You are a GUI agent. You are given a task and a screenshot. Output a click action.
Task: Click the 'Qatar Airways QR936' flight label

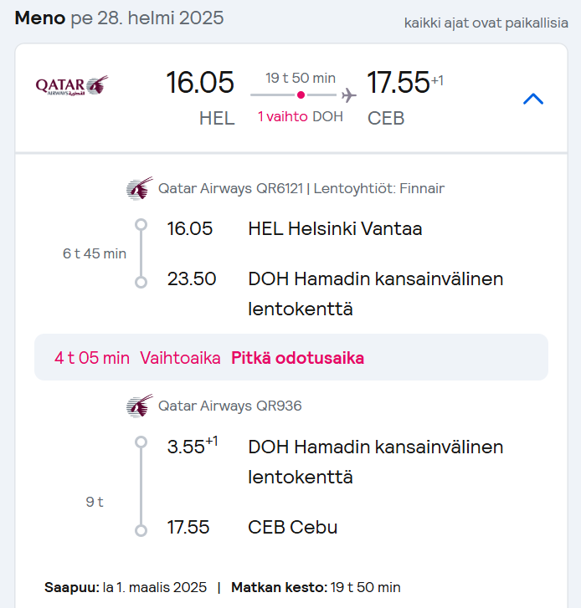[x=229, y=406]
